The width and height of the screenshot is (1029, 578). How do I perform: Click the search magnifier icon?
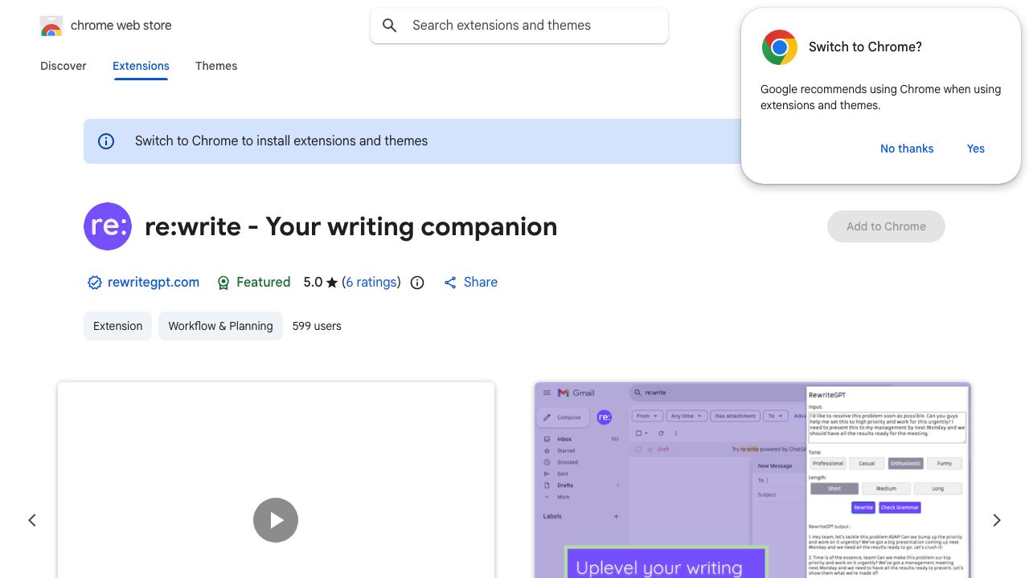tap(390, 26)
